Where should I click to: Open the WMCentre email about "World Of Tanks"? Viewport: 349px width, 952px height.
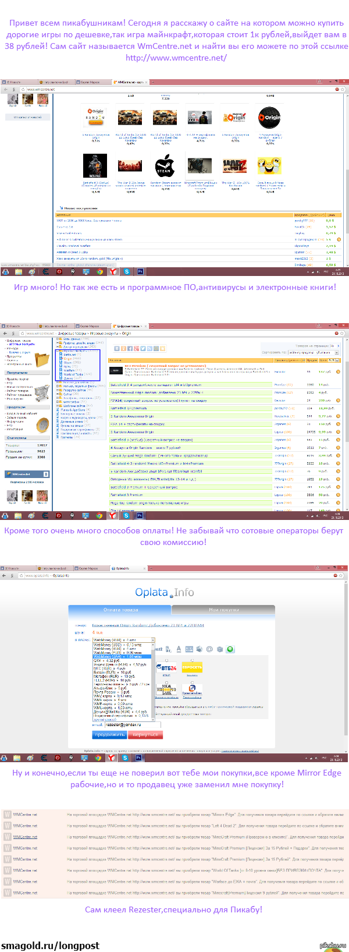174,870
